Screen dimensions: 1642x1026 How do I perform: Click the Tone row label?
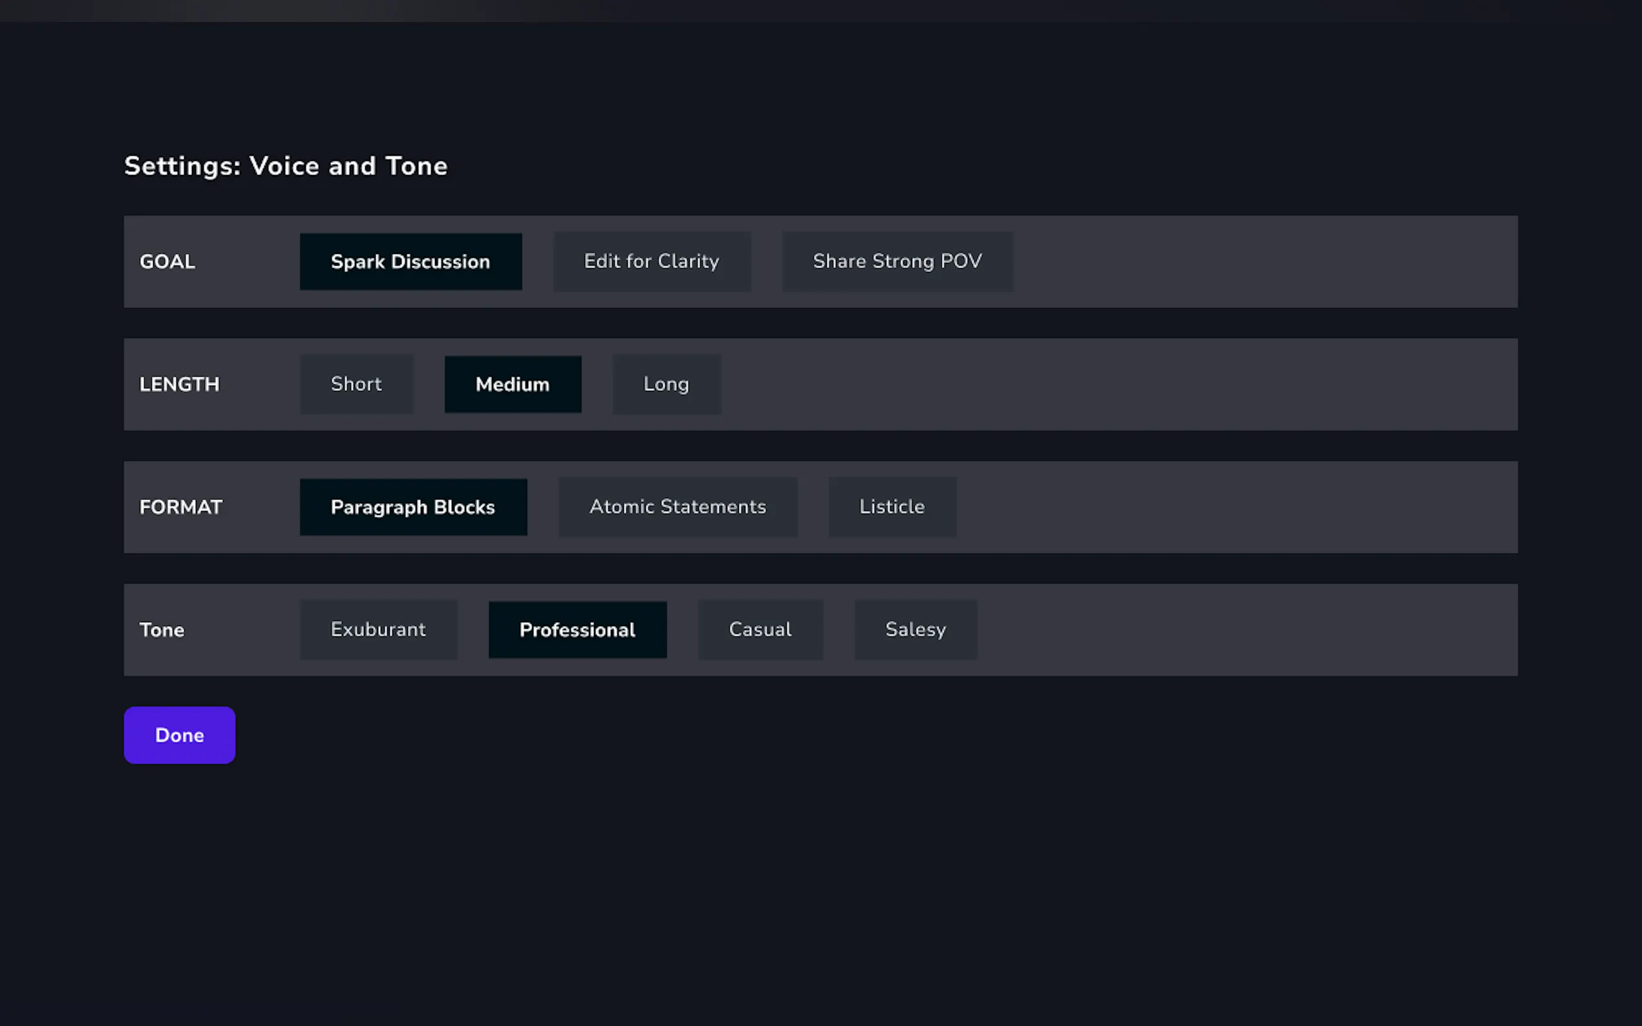[x=162, y=631]
